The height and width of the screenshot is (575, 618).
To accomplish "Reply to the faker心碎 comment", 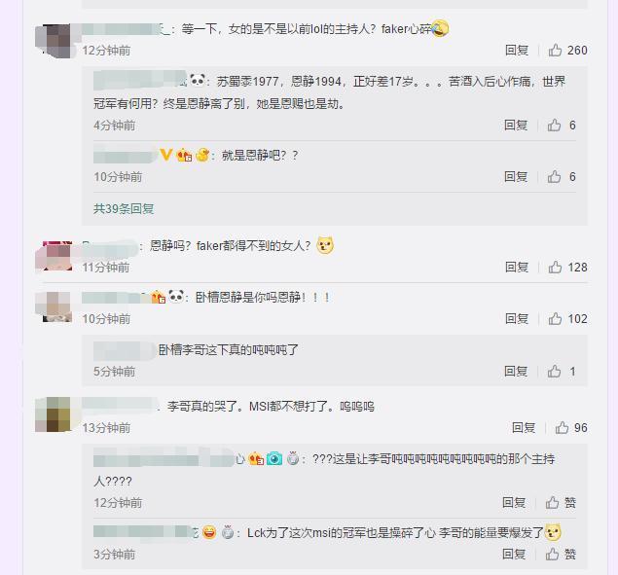I will [517, 51].
